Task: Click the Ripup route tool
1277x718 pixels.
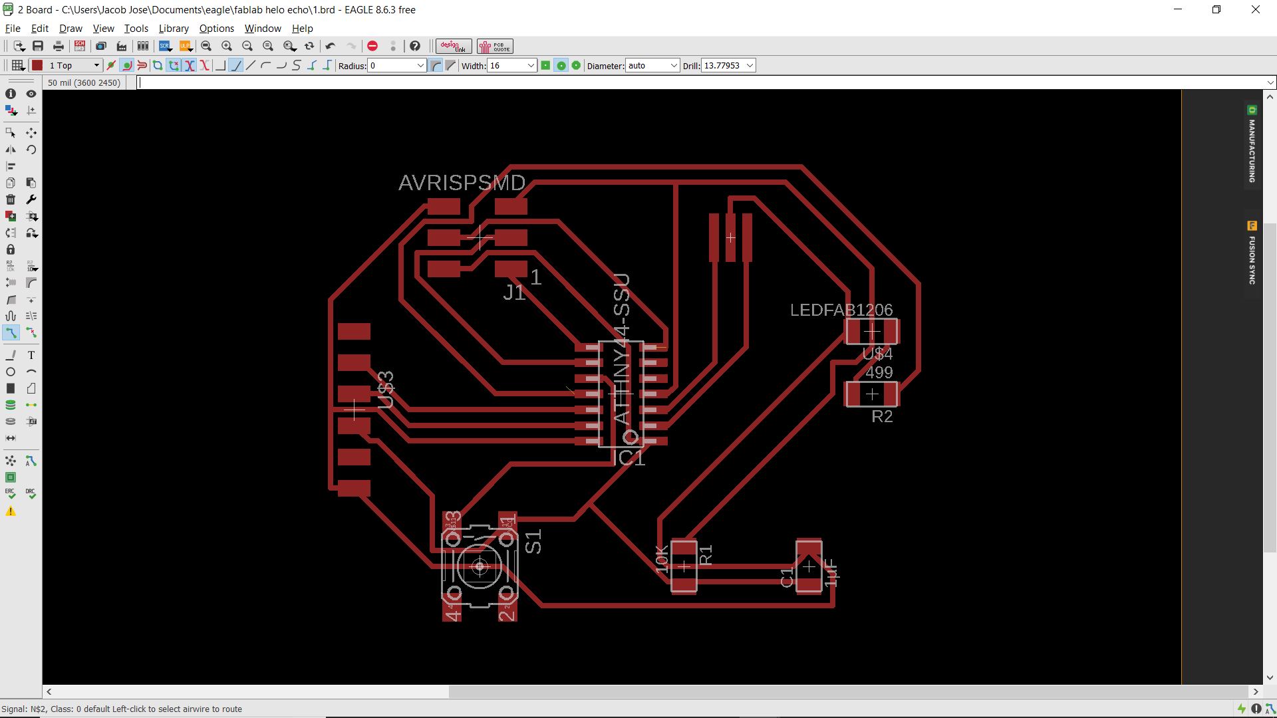Action: point(31,332)
